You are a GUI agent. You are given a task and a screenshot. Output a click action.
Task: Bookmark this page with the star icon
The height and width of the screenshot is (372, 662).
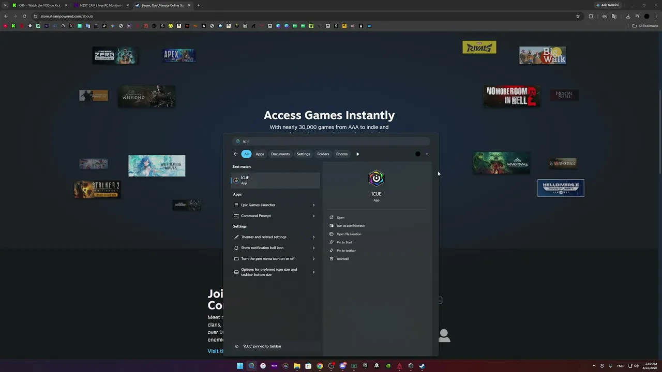point(578,16)
